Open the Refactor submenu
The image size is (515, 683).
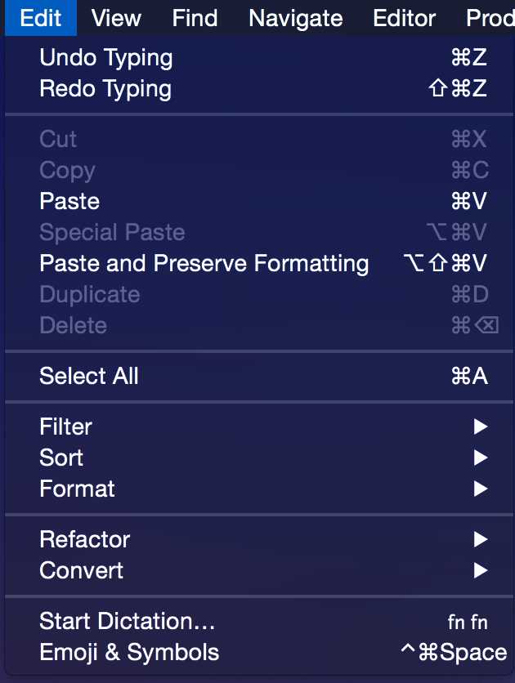coord(259,539)
